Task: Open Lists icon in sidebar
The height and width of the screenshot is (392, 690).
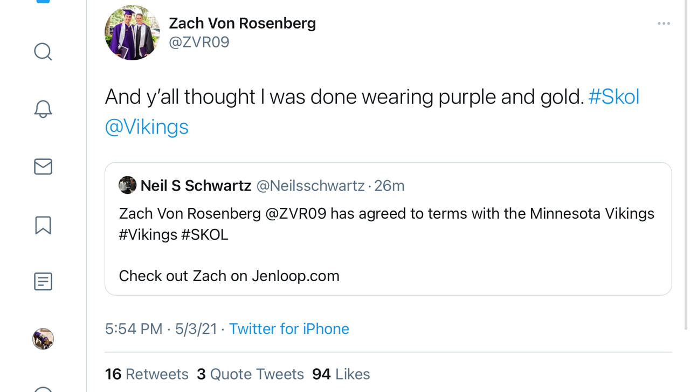Action: point(43,281)
